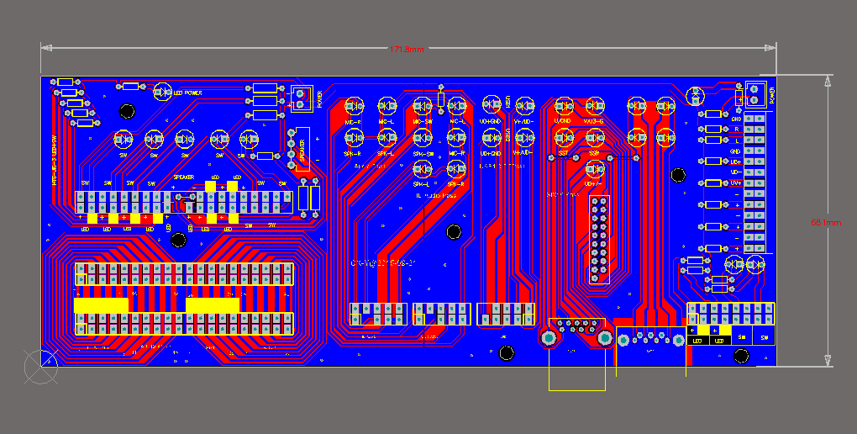The width and height of the screenshot is (857, 434).
Task: Select the bottom of three large horizontal resistors
Action: (x=265, y=114)
